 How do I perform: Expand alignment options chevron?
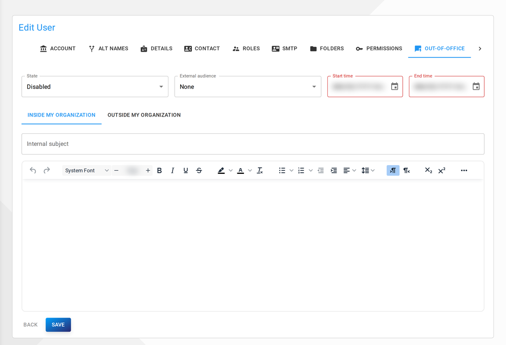tap(354, 170)
